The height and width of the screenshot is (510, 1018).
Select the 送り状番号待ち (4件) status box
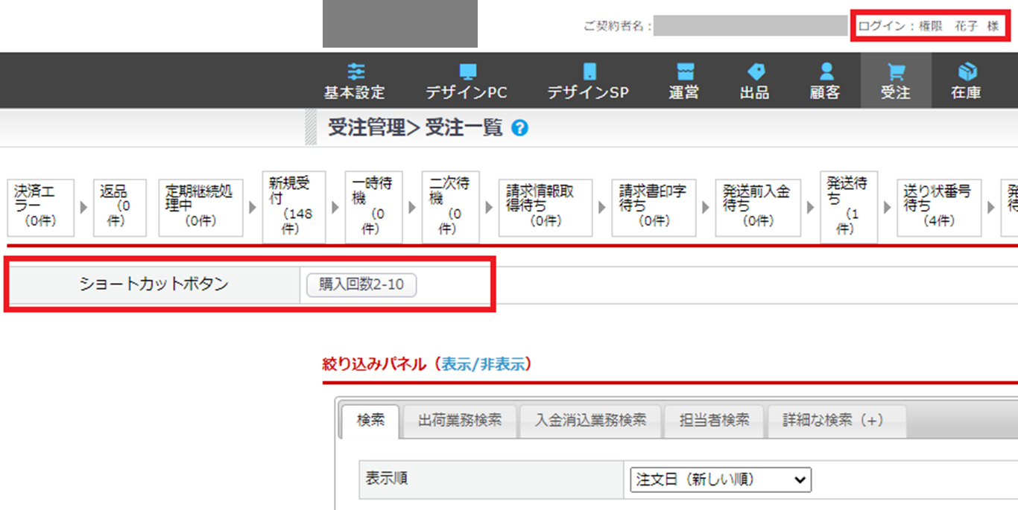[x=939, y=208]
